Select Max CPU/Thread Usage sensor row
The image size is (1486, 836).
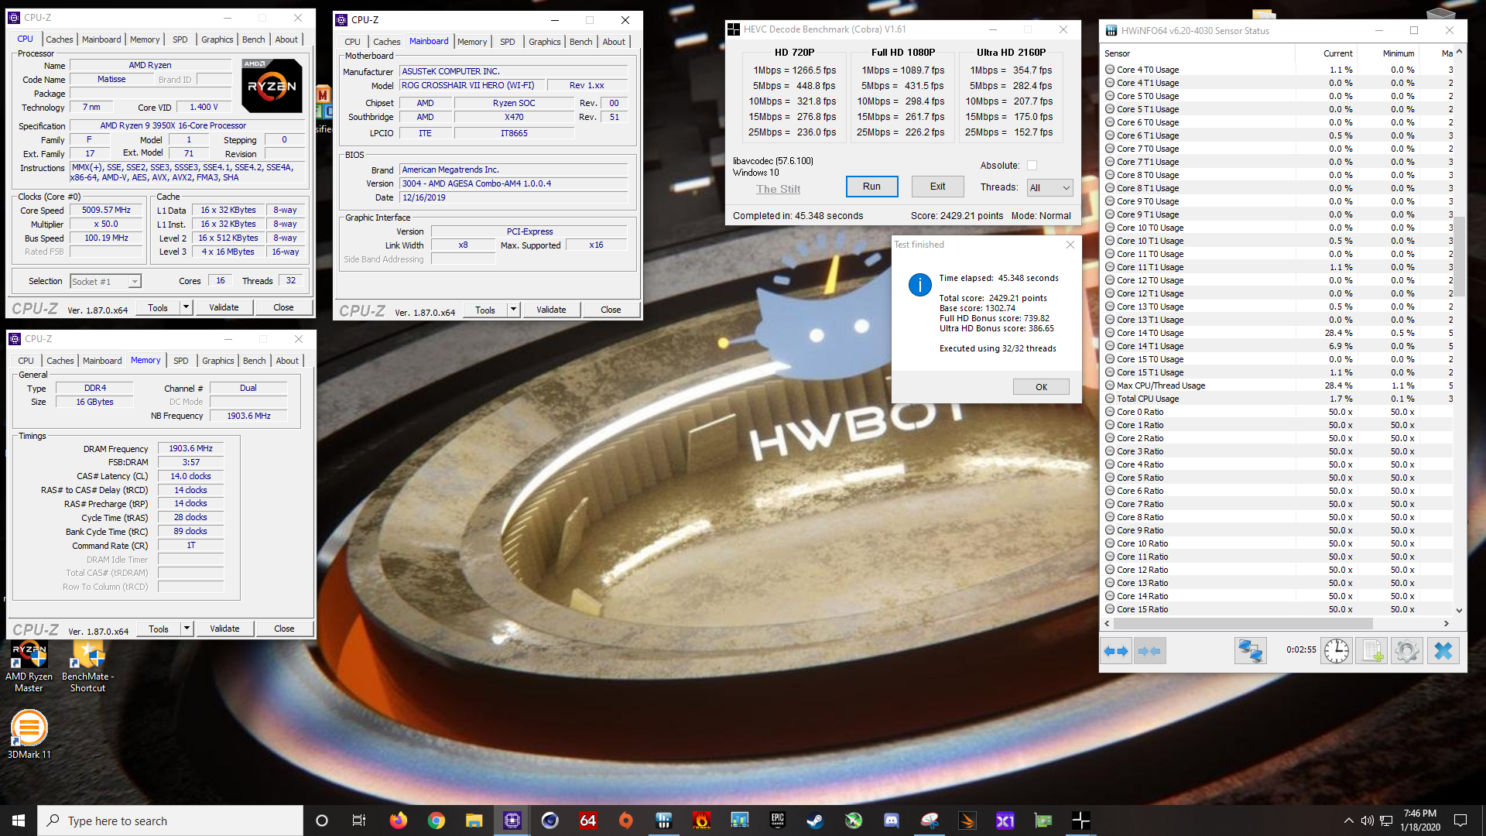[1278, 385]
